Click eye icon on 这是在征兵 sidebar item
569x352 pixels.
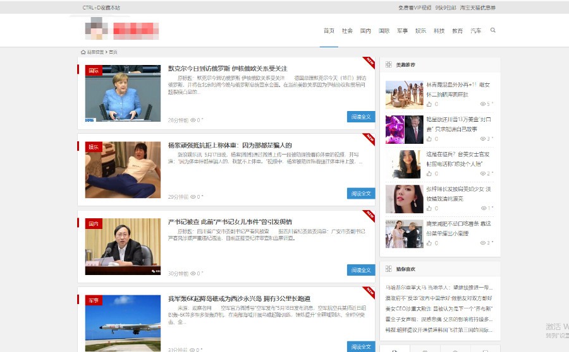pos(483,173)
